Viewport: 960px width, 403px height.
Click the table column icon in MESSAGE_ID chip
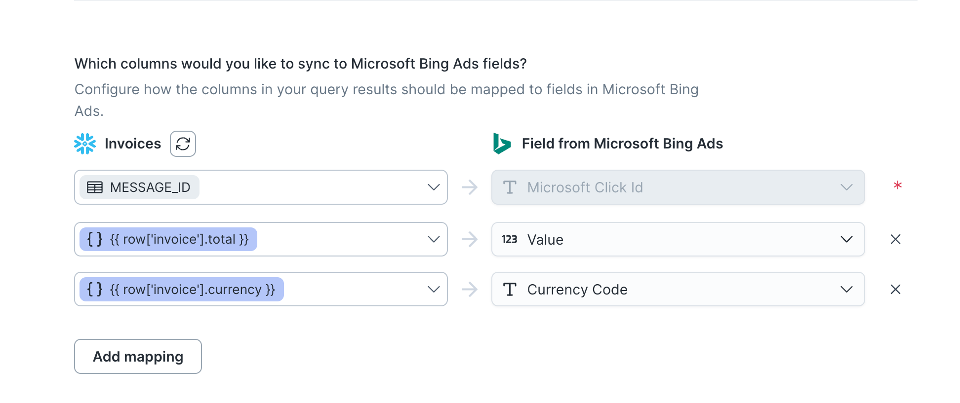pyautogui.click(x=95, y=187)
